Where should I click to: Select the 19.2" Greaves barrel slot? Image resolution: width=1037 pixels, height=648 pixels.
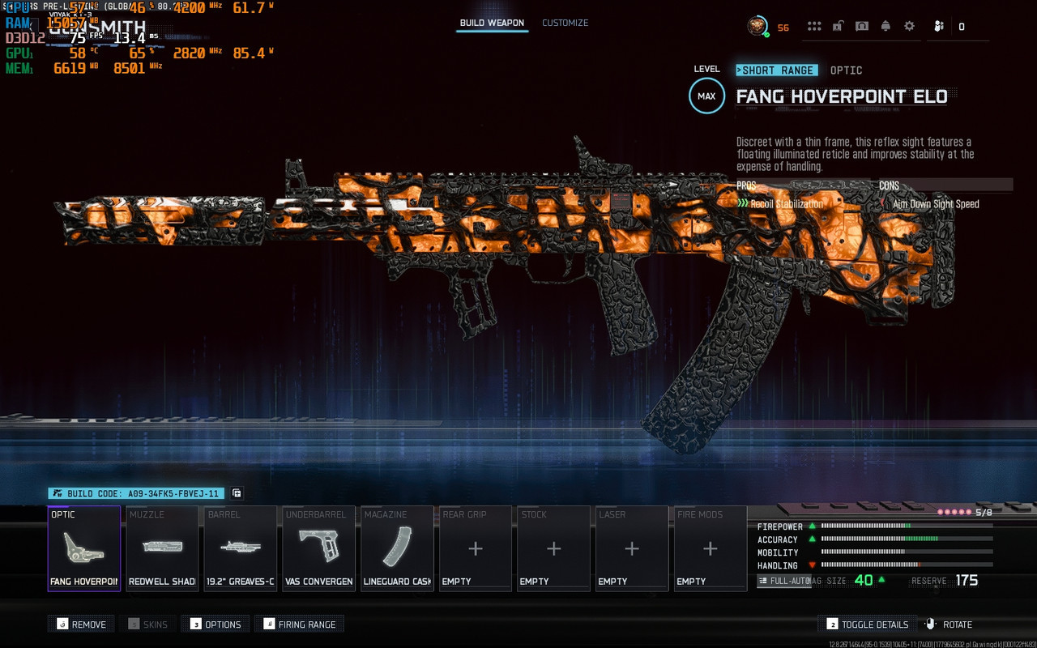point(241,548)
